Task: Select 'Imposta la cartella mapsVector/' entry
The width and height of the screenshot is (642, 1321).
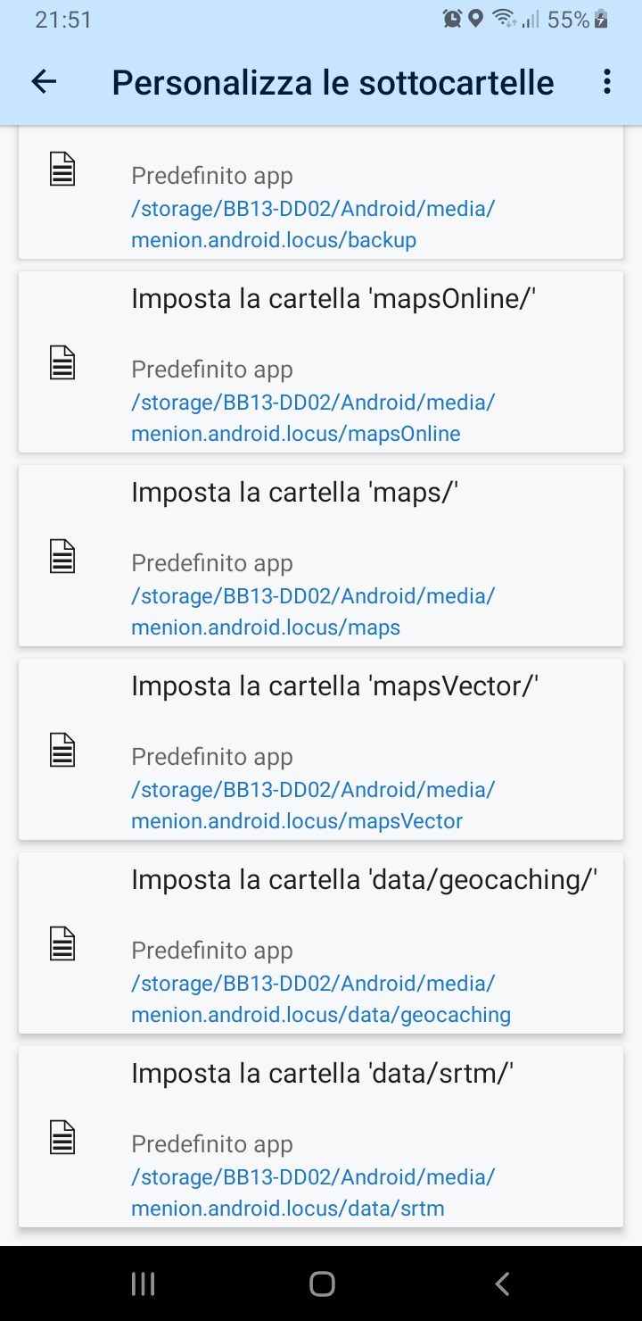Action: tap(334, 686)
